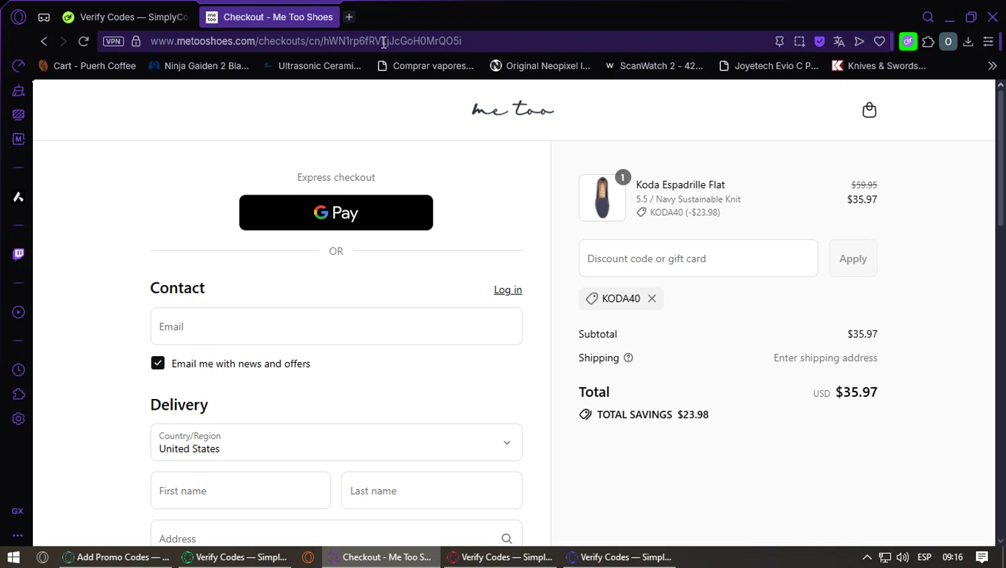Click the me too logo
Screen dimensions: 1006x568
(x=513, y=109)
